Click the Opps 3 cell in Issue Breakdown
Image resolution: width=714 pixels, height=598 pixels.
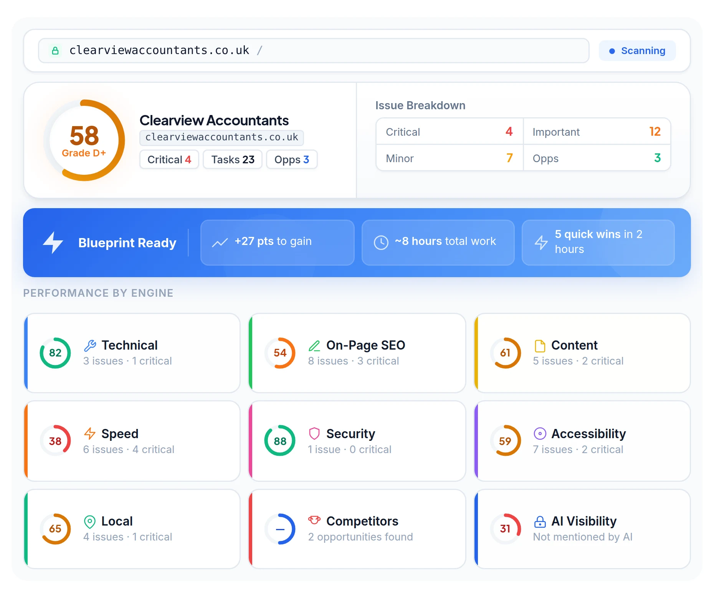coord(597,158)
